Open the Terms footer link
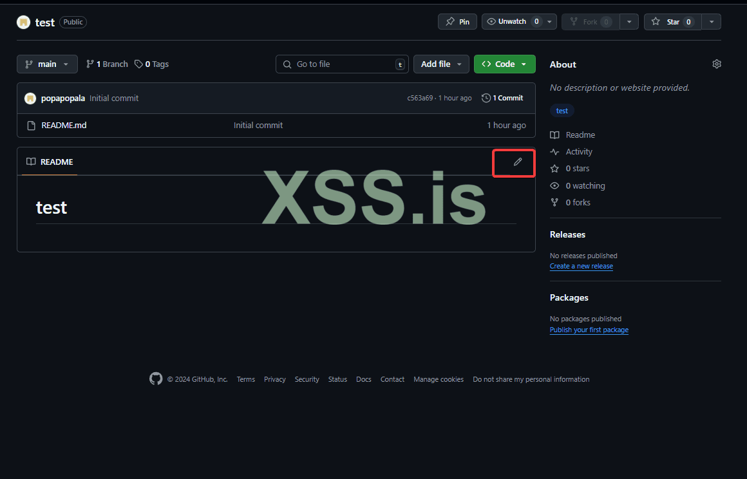 tap(246, 379)
